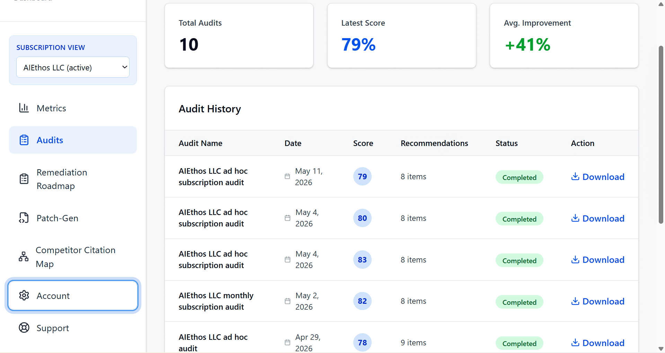The width and height of the screenshot is (665, 353).
Task: Open the Metrics section
Action: point(73,108)
